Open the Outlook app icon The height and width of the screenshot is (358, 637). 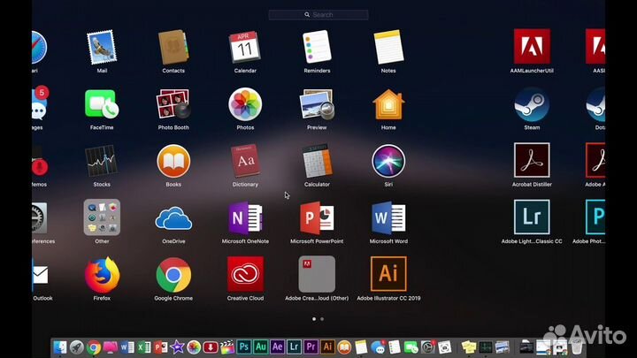(40, 275)
